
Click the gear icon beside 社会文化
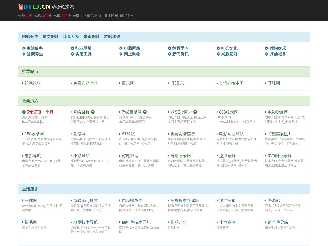218,48
